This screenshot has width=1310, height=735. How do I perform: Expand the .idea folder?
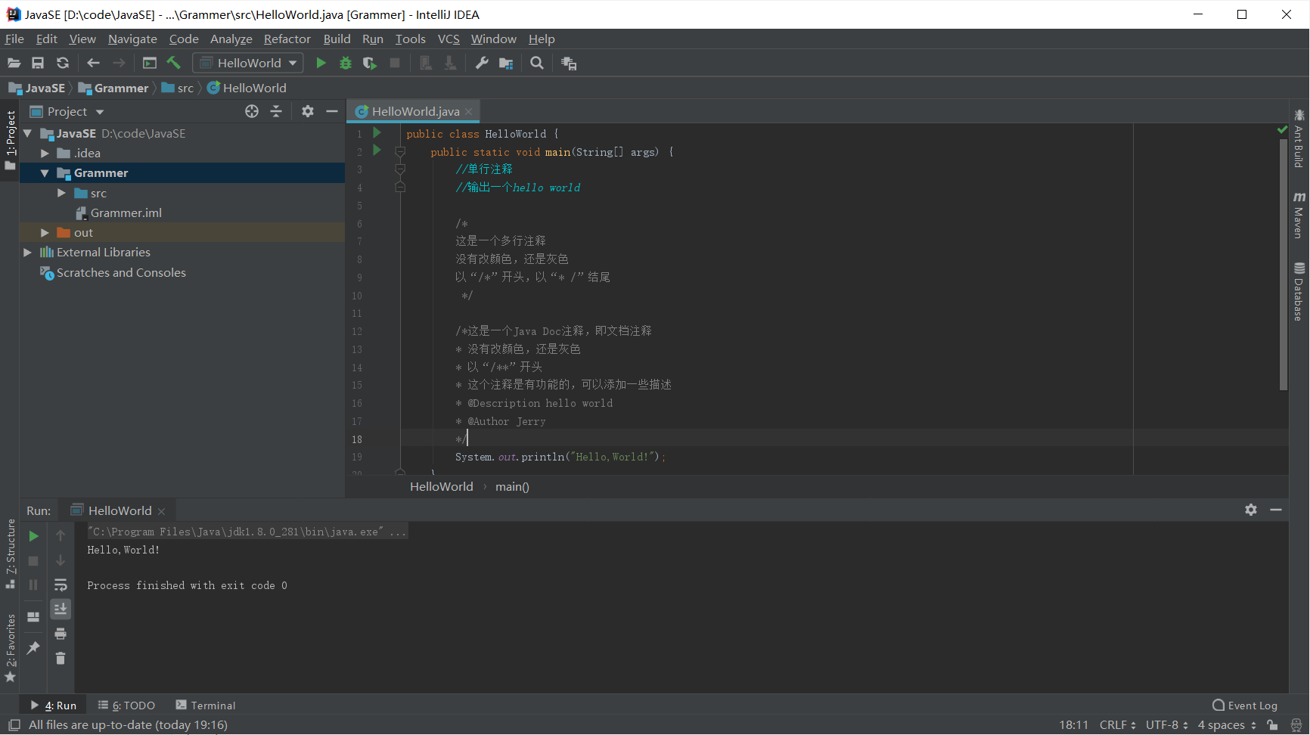tap(45, 153)
